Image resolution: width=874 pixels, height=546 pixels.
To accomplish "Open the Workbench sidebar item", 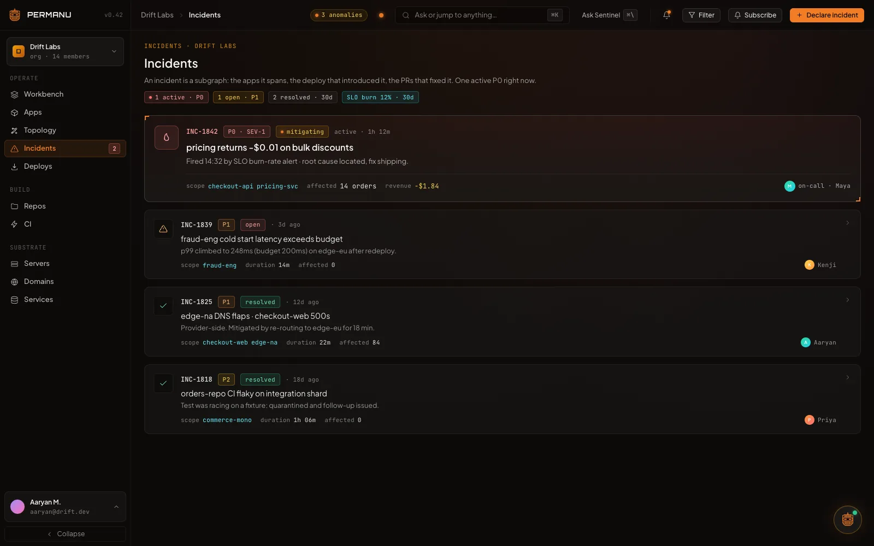I will pyautogui.click(x=65, y=94).
